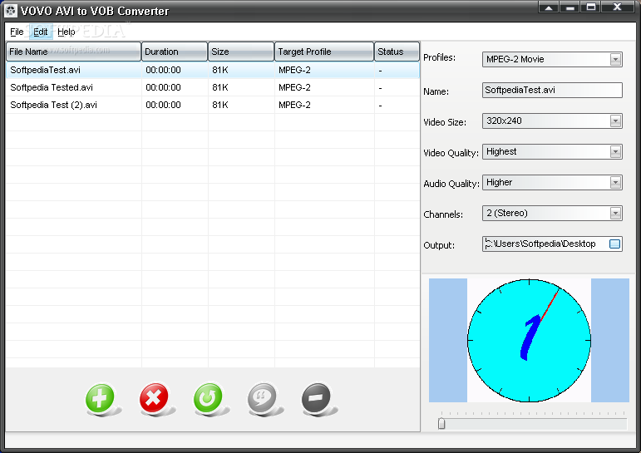Expand the Channels dropdown
This screenshot has height=453, width=641.
[615, 214]
